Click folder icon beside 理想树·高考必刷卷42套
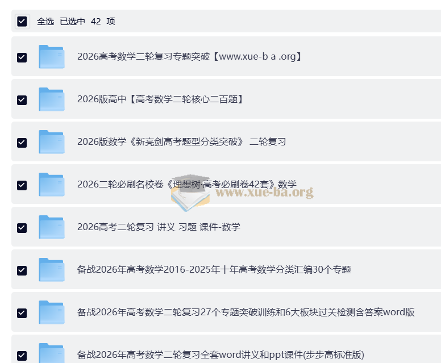 [51, 185]
